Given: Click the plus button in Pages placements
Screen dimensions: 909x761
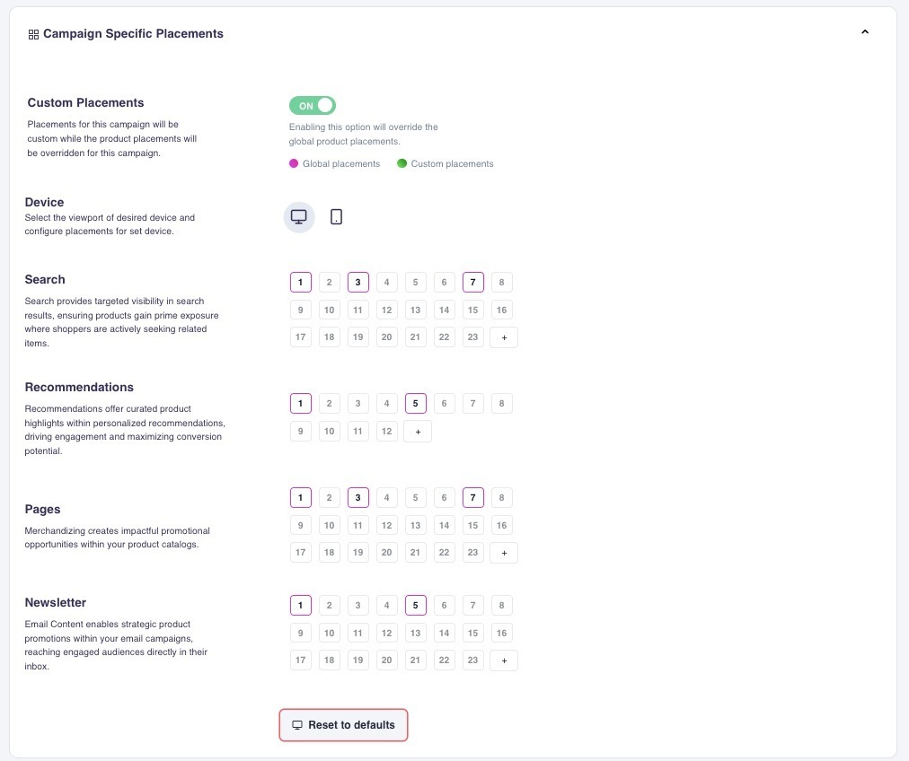Looking at the screenshot, I should pos(504,553).
